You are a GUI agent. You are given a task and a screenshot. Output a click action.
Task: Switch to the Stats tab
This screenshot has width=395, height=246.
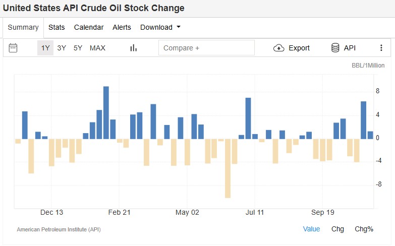[x=57, y=27]
